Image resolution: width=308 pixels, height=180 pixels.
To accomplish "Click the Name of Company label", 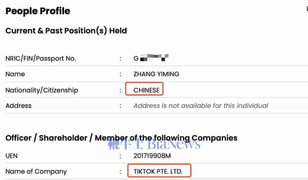I will point(36,171).
